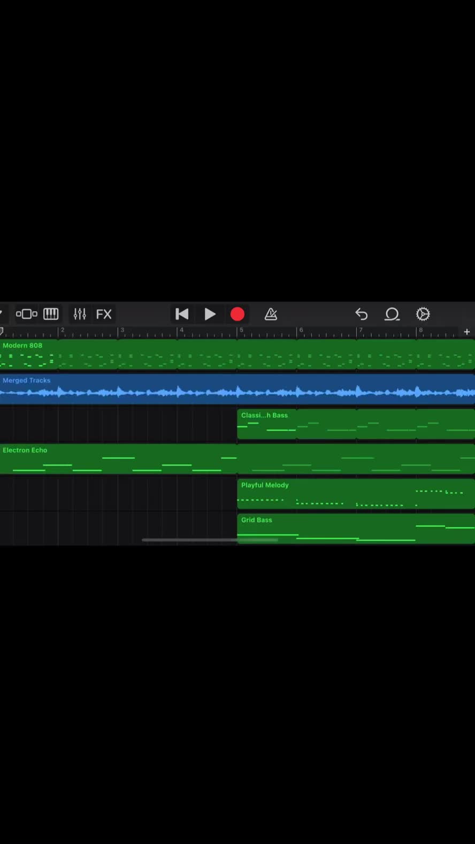Expand the partially visible navigation dropdown arrow

1,314
